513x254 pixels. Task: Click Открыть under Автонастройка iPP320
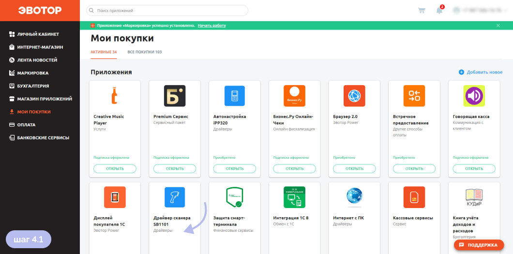tap(235, 169)
